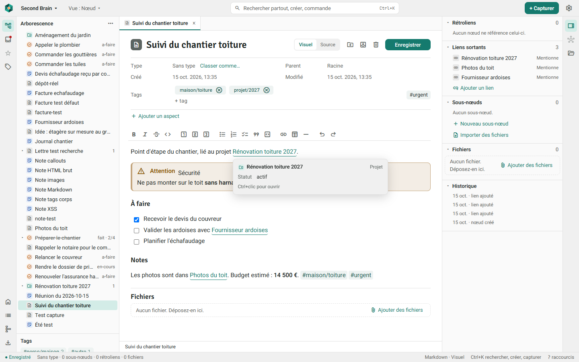Collapse the Liens sortants section
The image size is (579, 362).
click(x=448, y=47)
